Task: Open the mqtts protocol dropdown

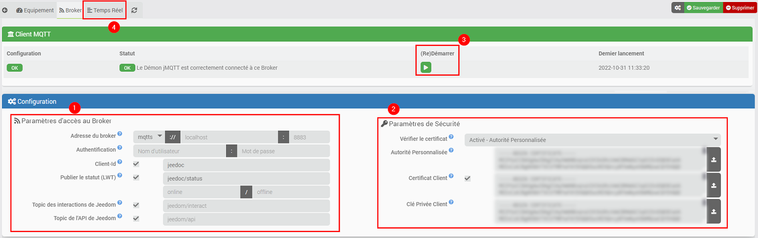Action: (x=149, y=137)
